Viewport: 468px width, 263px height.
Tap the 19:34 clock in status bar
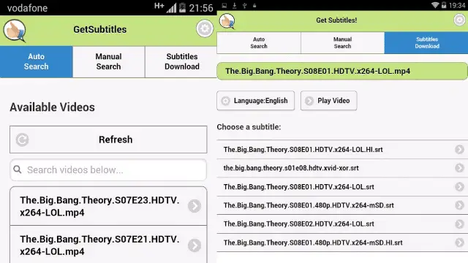click(x=457, y=5)
